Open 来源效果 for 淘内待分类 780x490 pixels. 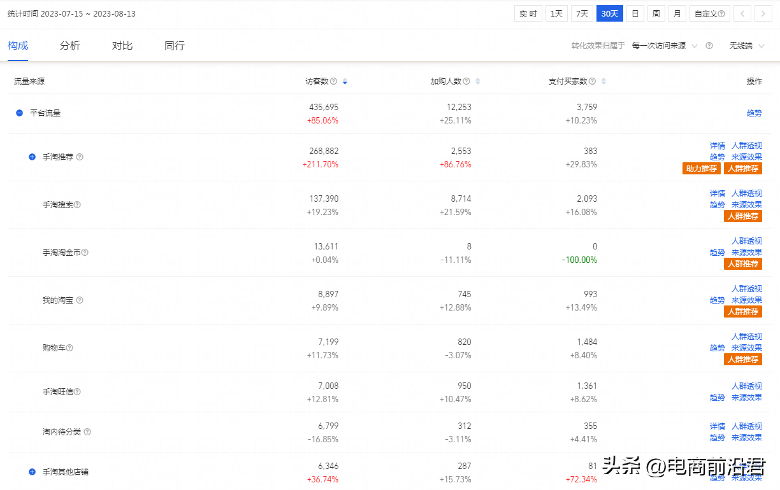(x=746, y=438)
